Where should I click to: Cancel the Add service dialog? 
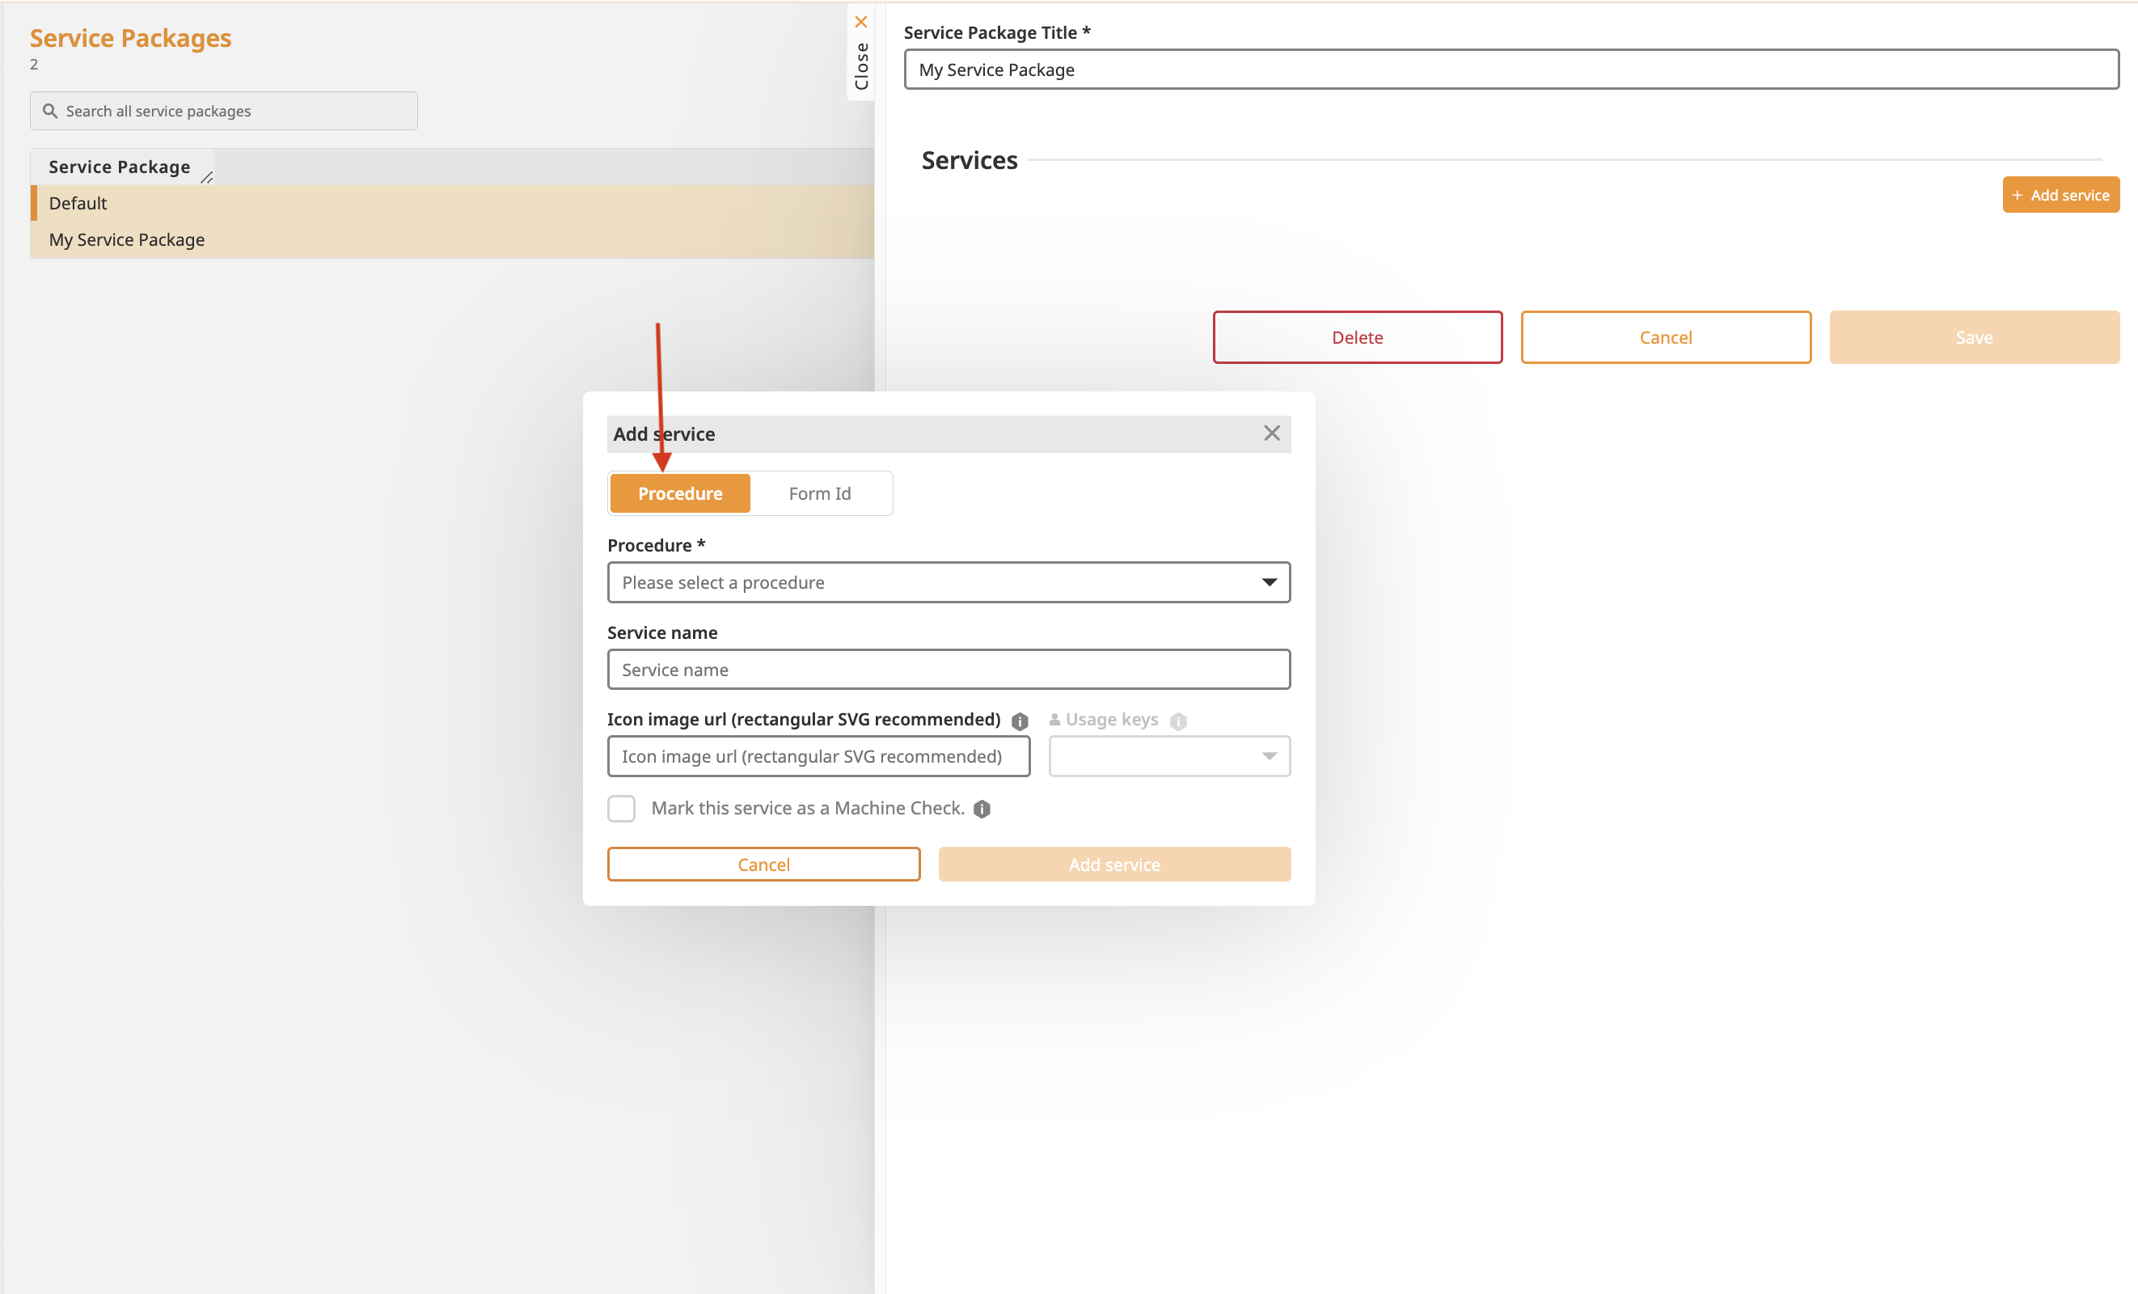pyautogui.click(x=763, y=865)
